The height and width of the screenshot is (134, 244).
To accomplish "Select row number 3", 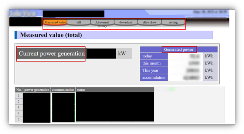I will tap(19, 107).
